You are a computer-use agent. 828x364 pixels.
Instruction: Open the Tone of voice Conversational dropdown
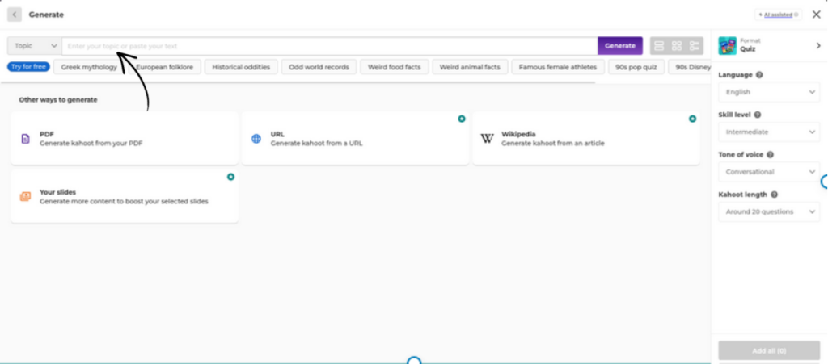click(768, 171)
